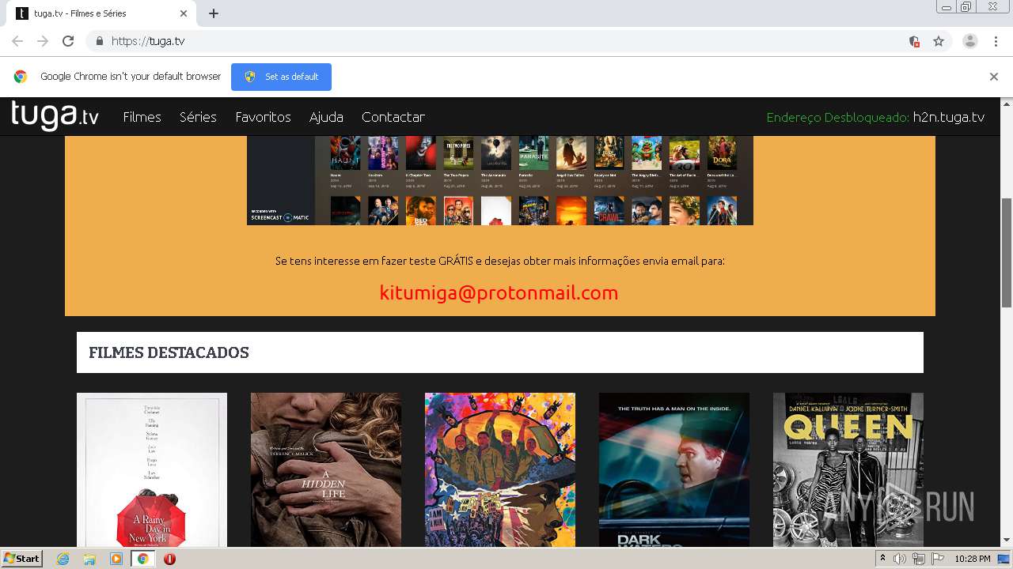Open the media player taskbar icon

(x=116, y=559)
